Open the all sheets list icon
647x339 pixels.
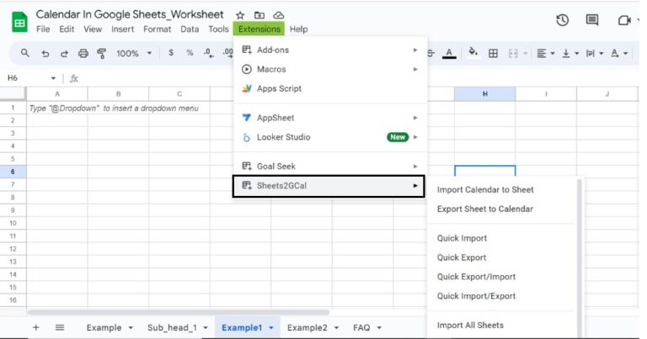coord(60,327)
